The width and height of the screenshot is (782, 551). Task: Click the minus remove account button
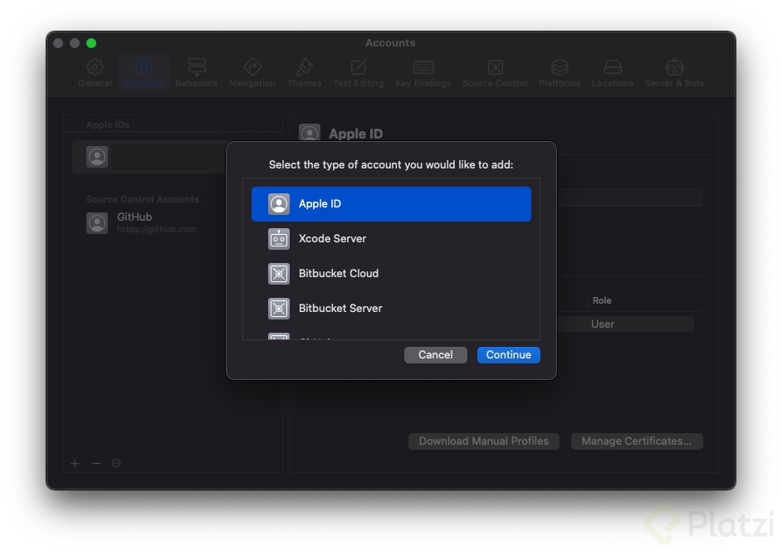[96, 464]
